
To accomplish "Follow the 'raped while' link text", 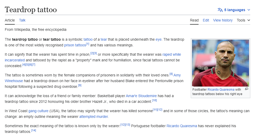I will [172, 54].
